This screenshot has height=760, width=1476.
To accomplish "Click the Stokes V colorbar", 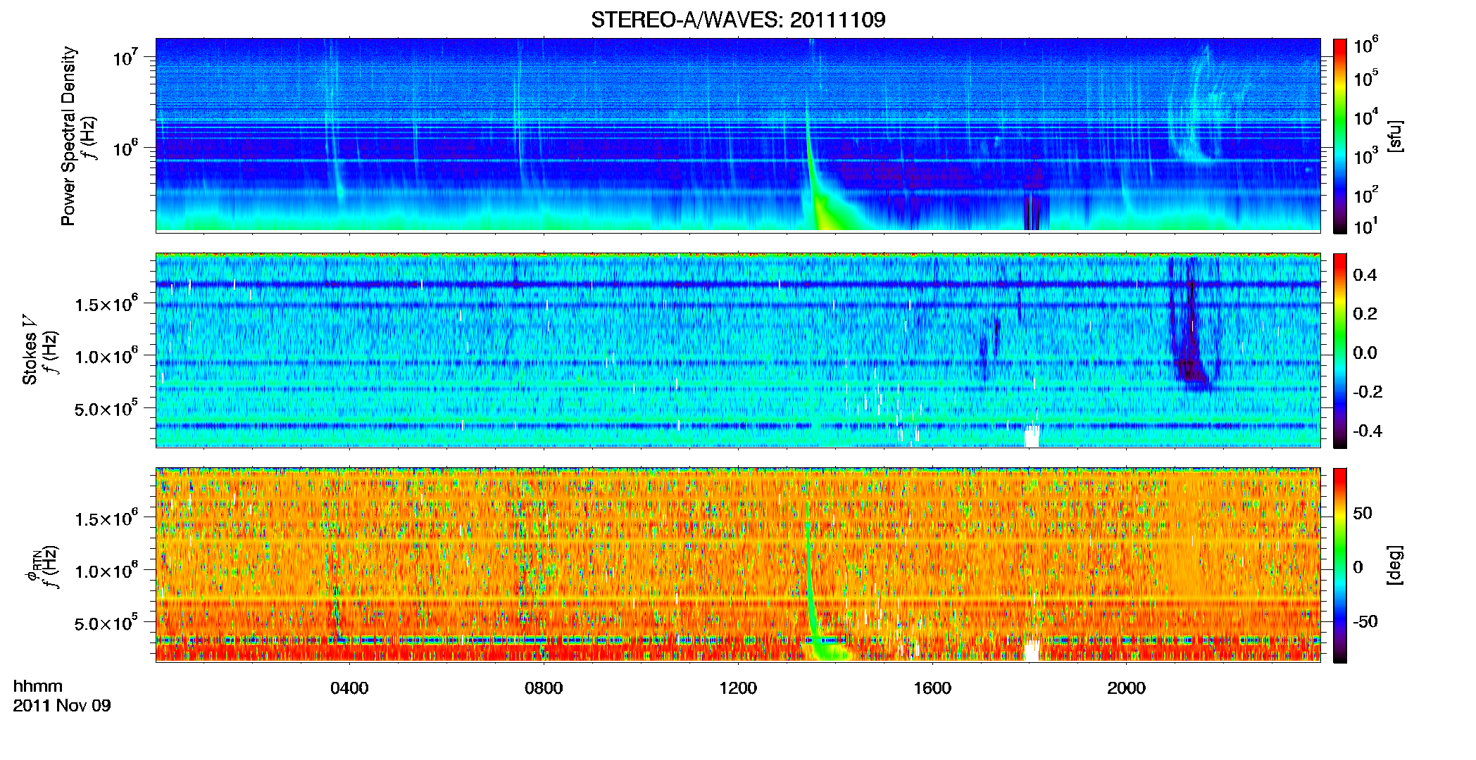I will 1340,350.
